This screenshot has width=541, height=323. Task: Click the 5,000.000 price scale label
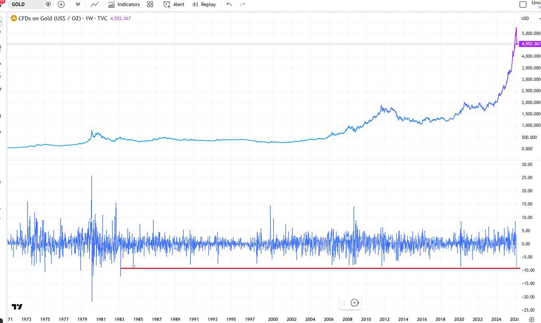pyautogui.click(x=531, y=33)
